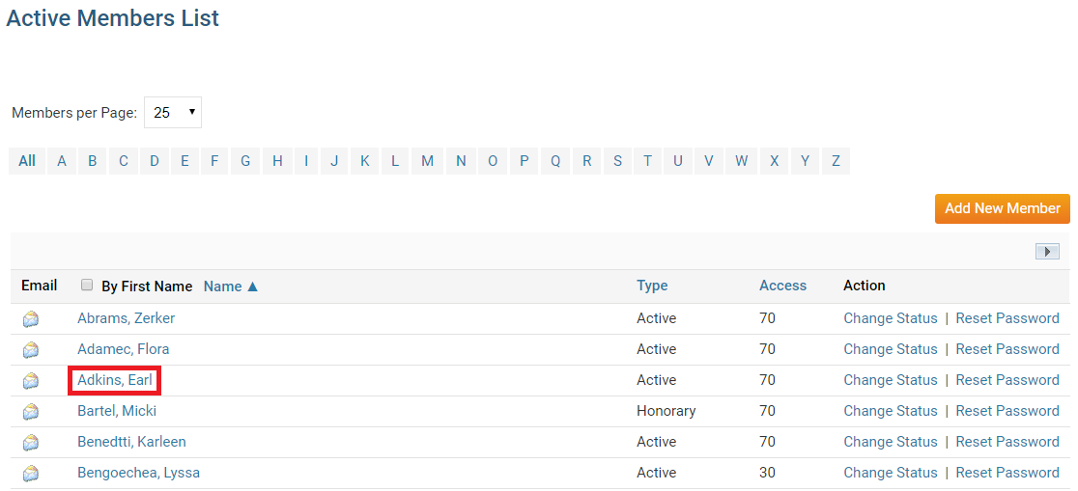Filter members by letter M

[x=427, y=161]
